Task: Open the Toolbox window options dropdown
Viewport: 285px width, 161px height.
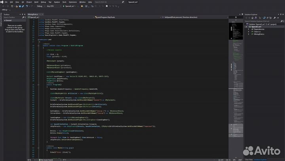Action: click(20, 15)
